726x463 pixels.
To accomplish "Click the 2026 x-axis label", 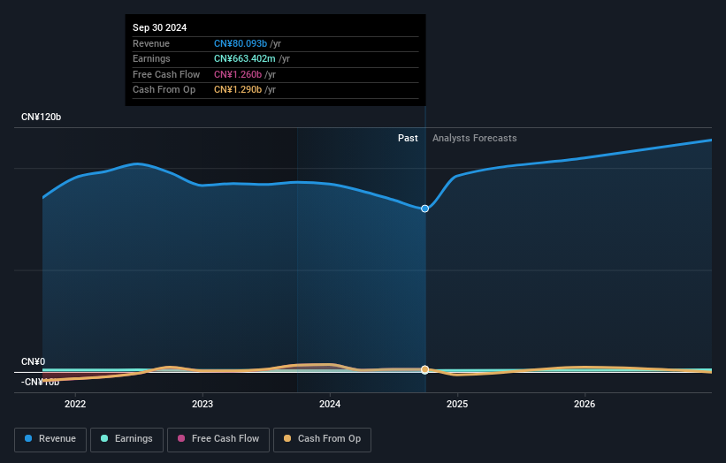I will coord(585,405).
